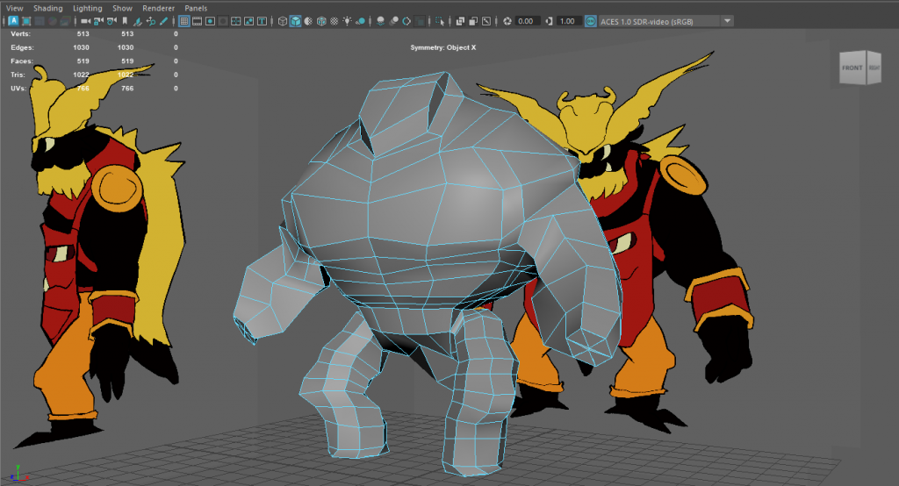Click the exposure value field 0.00
The image size is (899, 486).
click(527, 21)
